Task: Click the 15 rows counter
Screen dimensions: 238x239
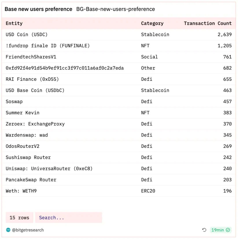Action: tap(19, 218)
